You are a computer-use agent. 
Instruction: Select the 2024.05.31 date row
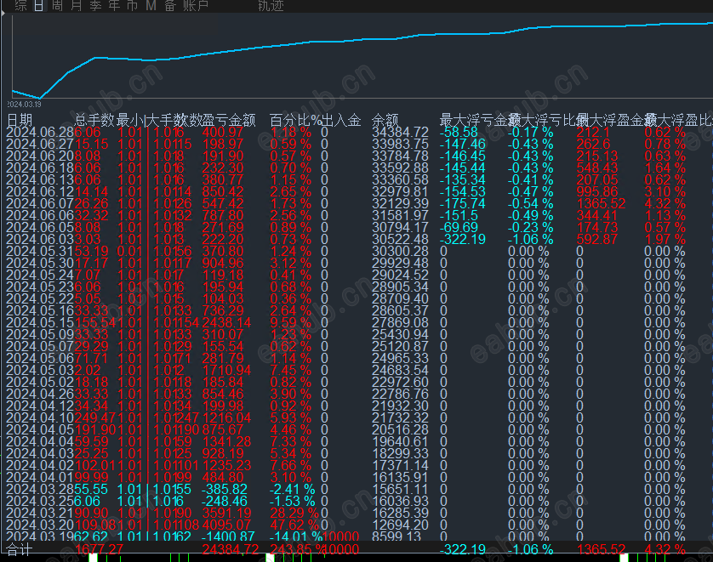point(40,251)
